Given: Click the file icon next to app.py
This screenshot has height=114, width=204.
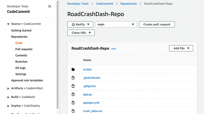Looking at the screenshot, I should pyautogui.click(x=73, y=94).
